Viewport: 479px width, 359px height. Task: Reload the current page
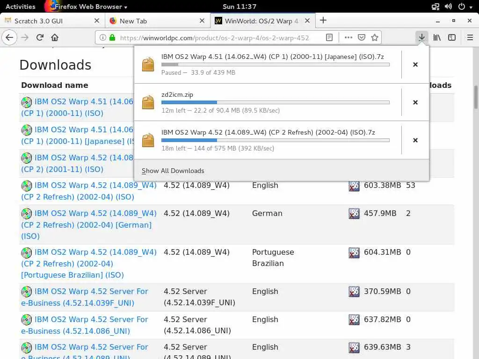tap(40, 37)
